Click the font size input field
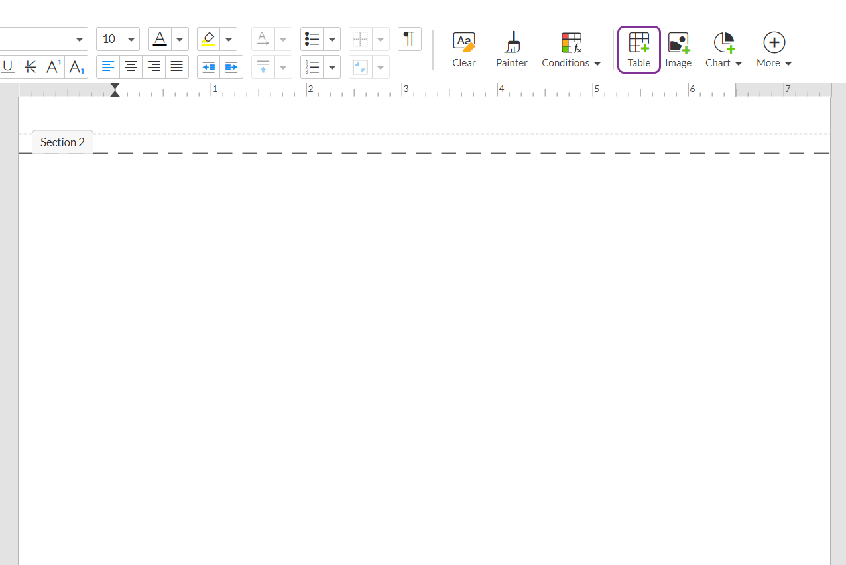 [109, 39]
